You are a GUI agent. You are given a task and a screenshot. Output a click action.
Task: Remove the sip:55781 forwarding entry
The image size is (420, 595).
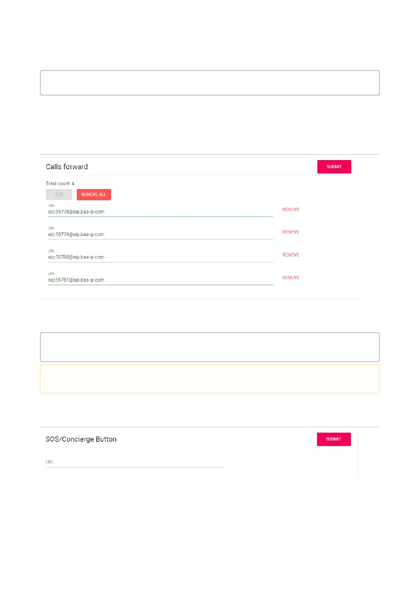291,278
